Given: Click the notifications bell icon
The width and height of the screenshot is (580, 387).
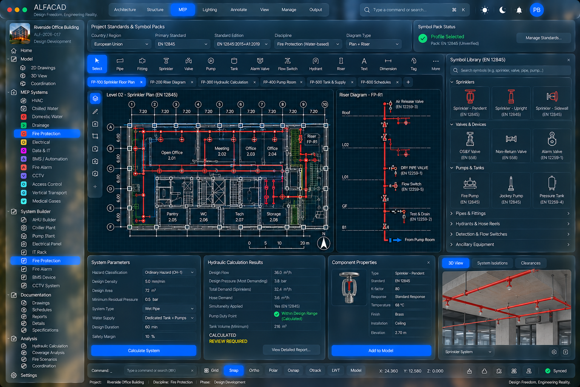Looking at the screenshot, I should pyautogui.click(x=519, y=10).
